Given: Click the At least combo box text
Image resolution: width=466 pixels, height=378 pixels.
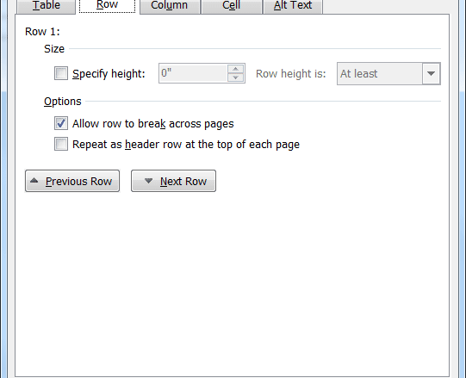Looking at the screenshot, I should (x=358, y=74).
